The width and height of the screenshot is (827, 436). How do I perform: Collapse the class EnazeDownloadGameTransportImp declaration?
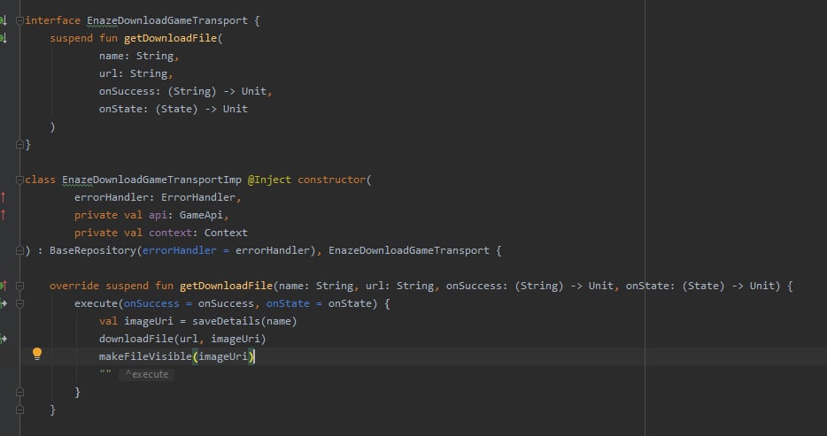tap(19, 180)
